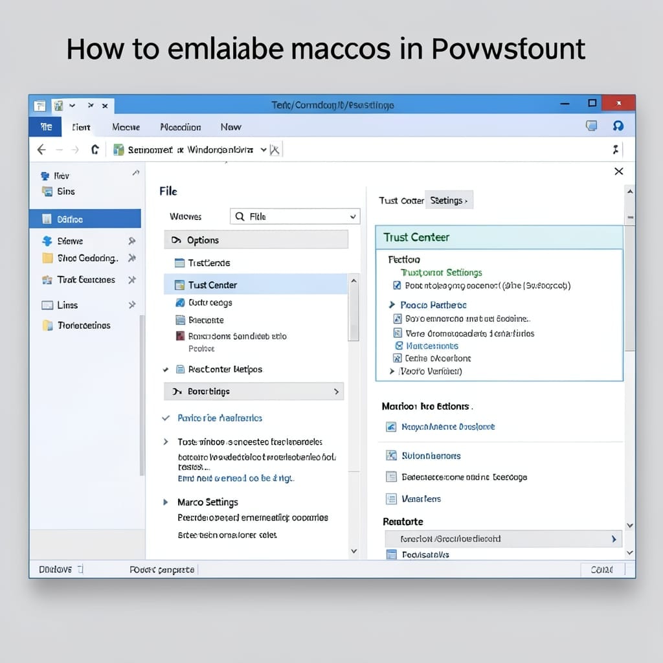
Task: Open the Flile search dropdown
Action: (353, 216)
